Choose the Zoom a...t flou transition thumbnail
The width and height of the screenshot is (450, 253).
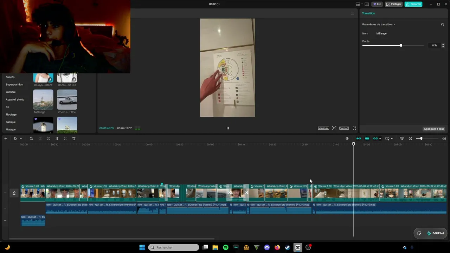(x=67, y=99)
